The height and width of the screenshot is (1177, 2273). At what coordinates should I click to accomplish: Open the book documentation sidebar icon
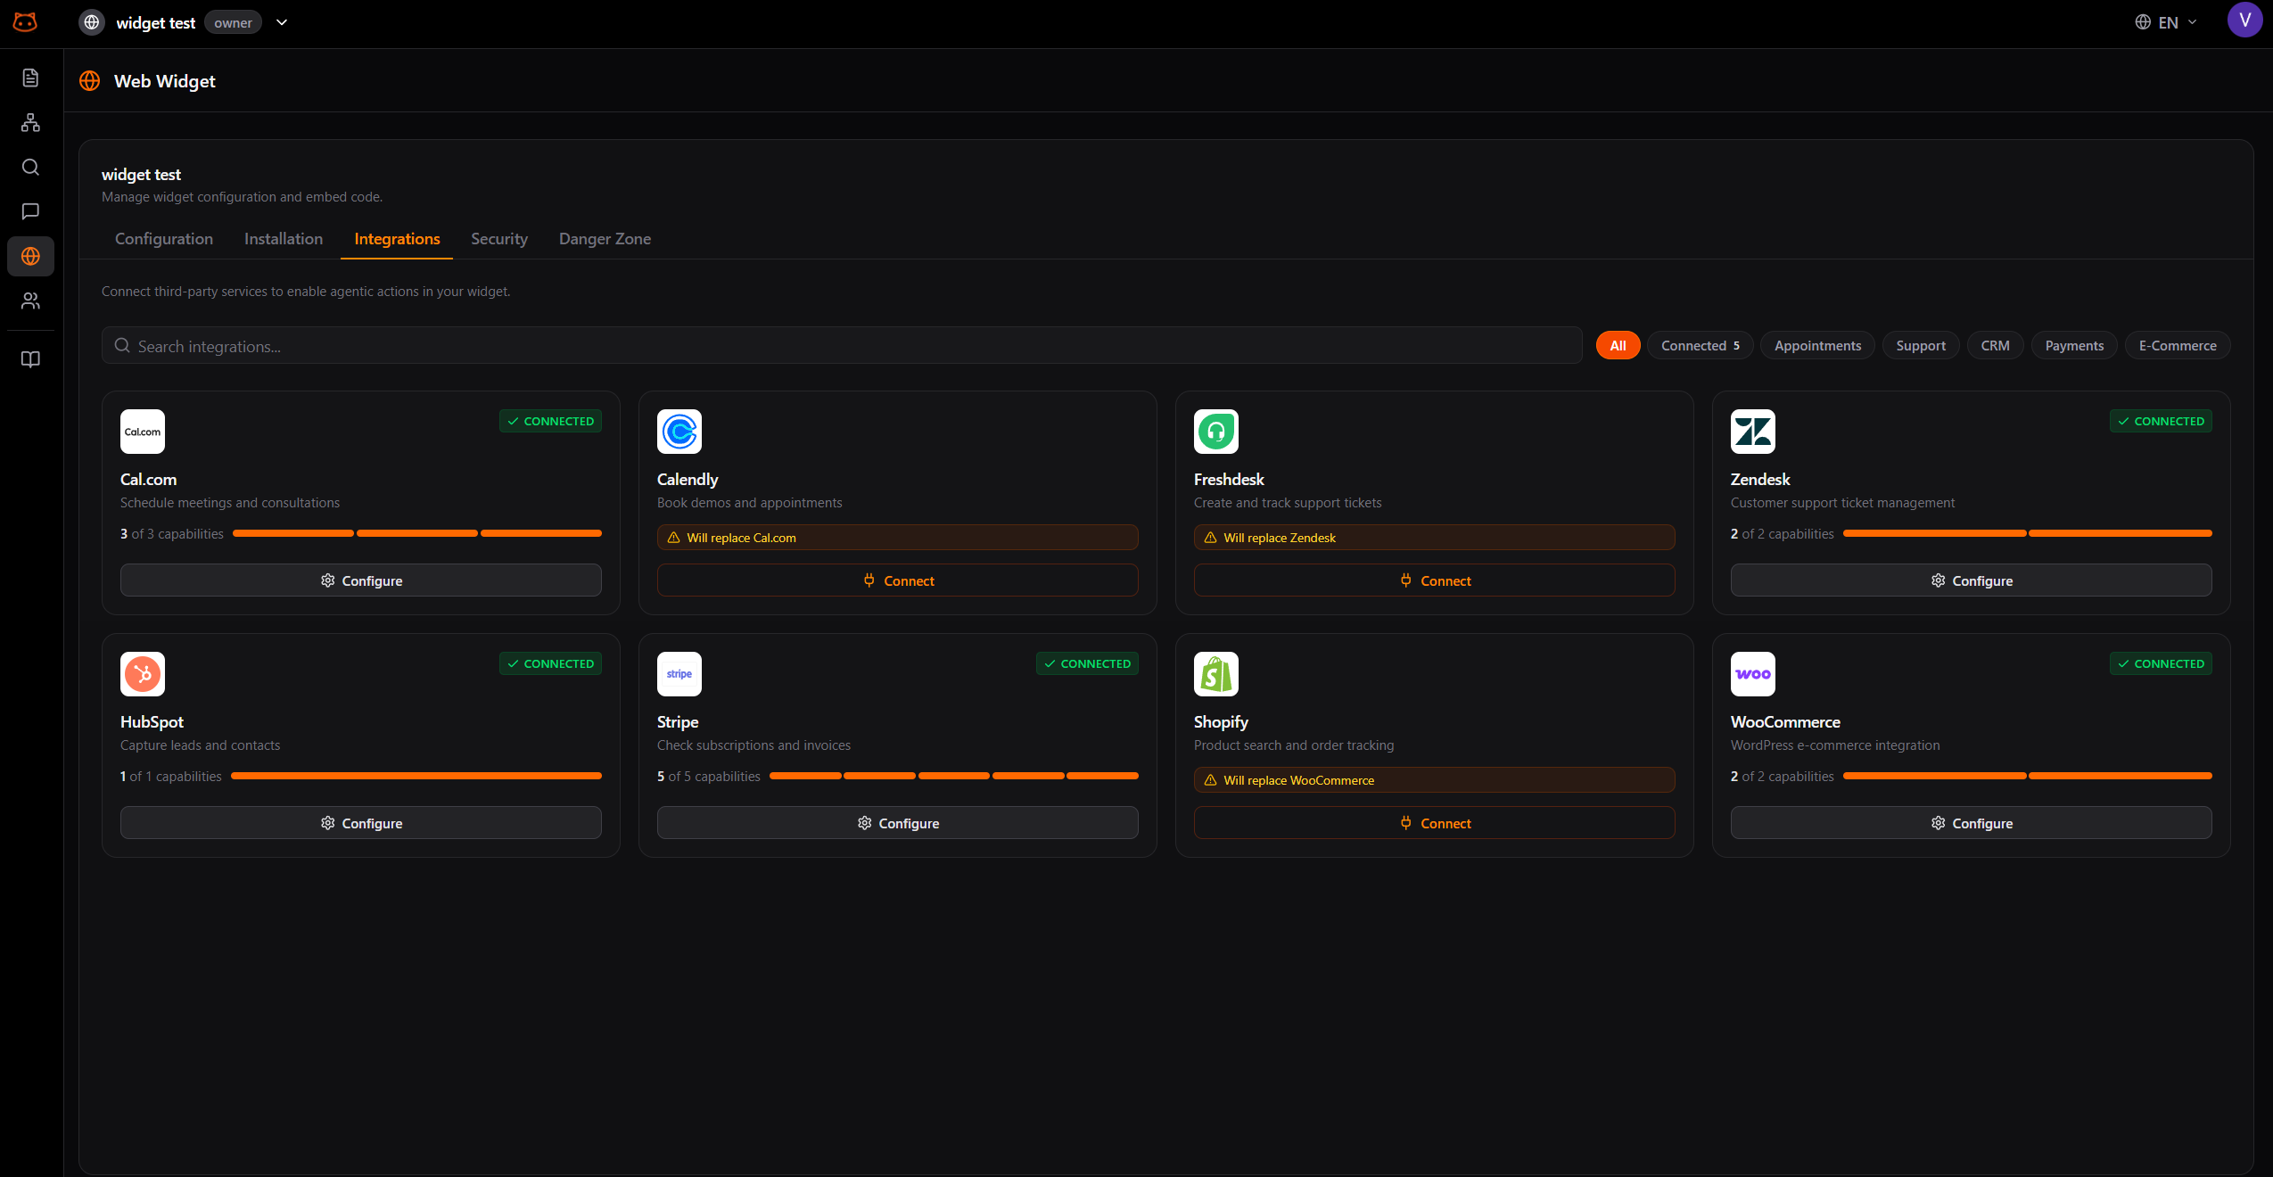30,359
